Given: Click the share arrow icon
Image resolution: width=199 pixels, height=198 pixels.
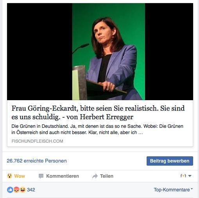Looking at the screenshot, I should 95,176.
